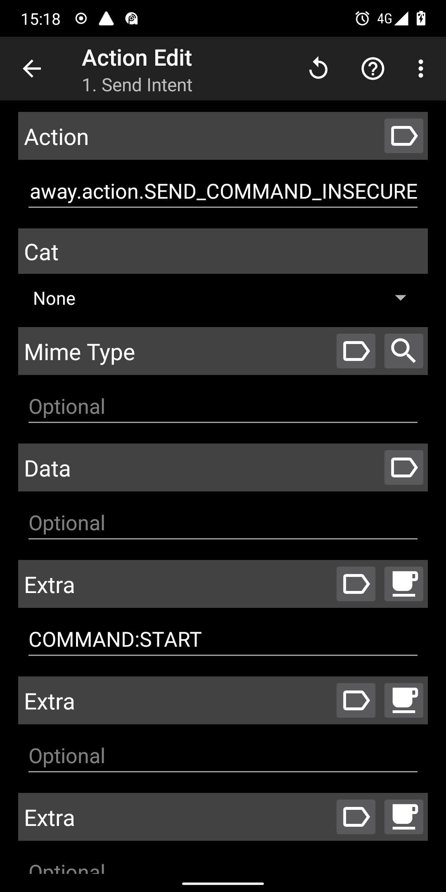Expand the Cat dropdown showing None
The width and height of the screenshot is (446, 892).
coord(219,298)
